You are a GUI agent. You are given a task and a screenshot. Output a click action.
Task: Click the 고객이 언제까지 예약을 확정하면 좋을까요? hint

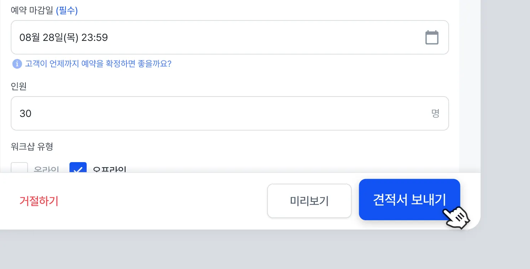coord(98,64)
